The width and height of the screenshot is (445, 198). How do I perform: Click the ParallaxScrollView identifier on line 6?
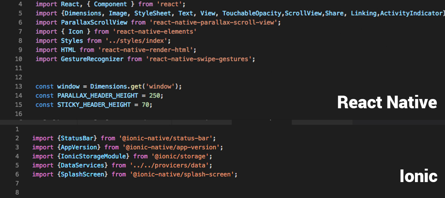coord(94,22)
